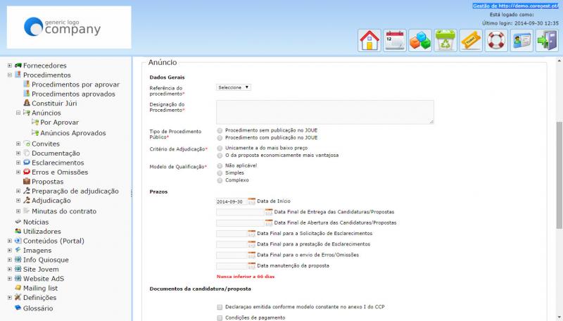Open 'Anúncios Aprovados' in sidebar
Image resolution: width=563 pixels, height=321 pixels.
pyautogui.click(x=72, y=132)
